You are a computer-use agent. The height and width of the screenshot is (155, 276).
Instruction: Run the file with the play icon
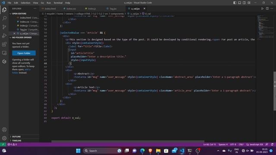262,9
